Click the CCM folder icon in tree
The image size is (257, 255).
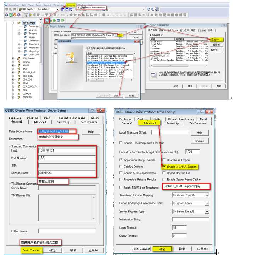point(19,83)
